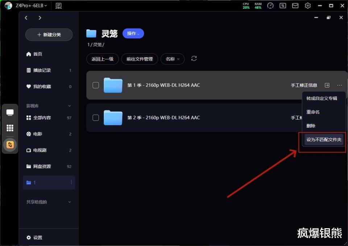Open the 操作 dropdown button
The width and height of the screenshot is (348, 246).
click(x=133, y=33)
